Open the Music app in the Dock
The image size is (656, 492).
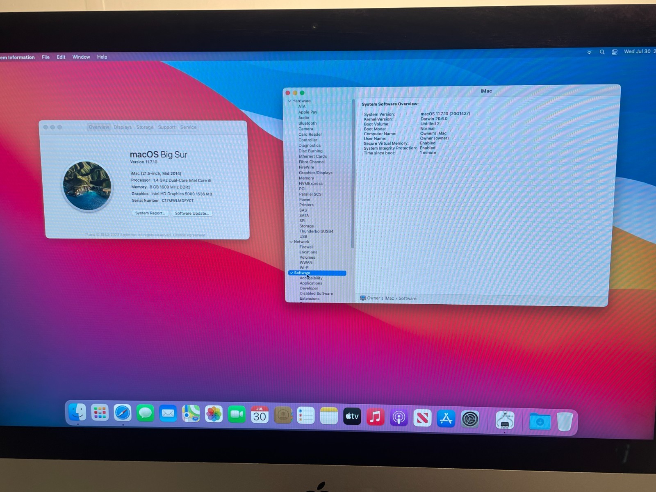tap(376, 417)
